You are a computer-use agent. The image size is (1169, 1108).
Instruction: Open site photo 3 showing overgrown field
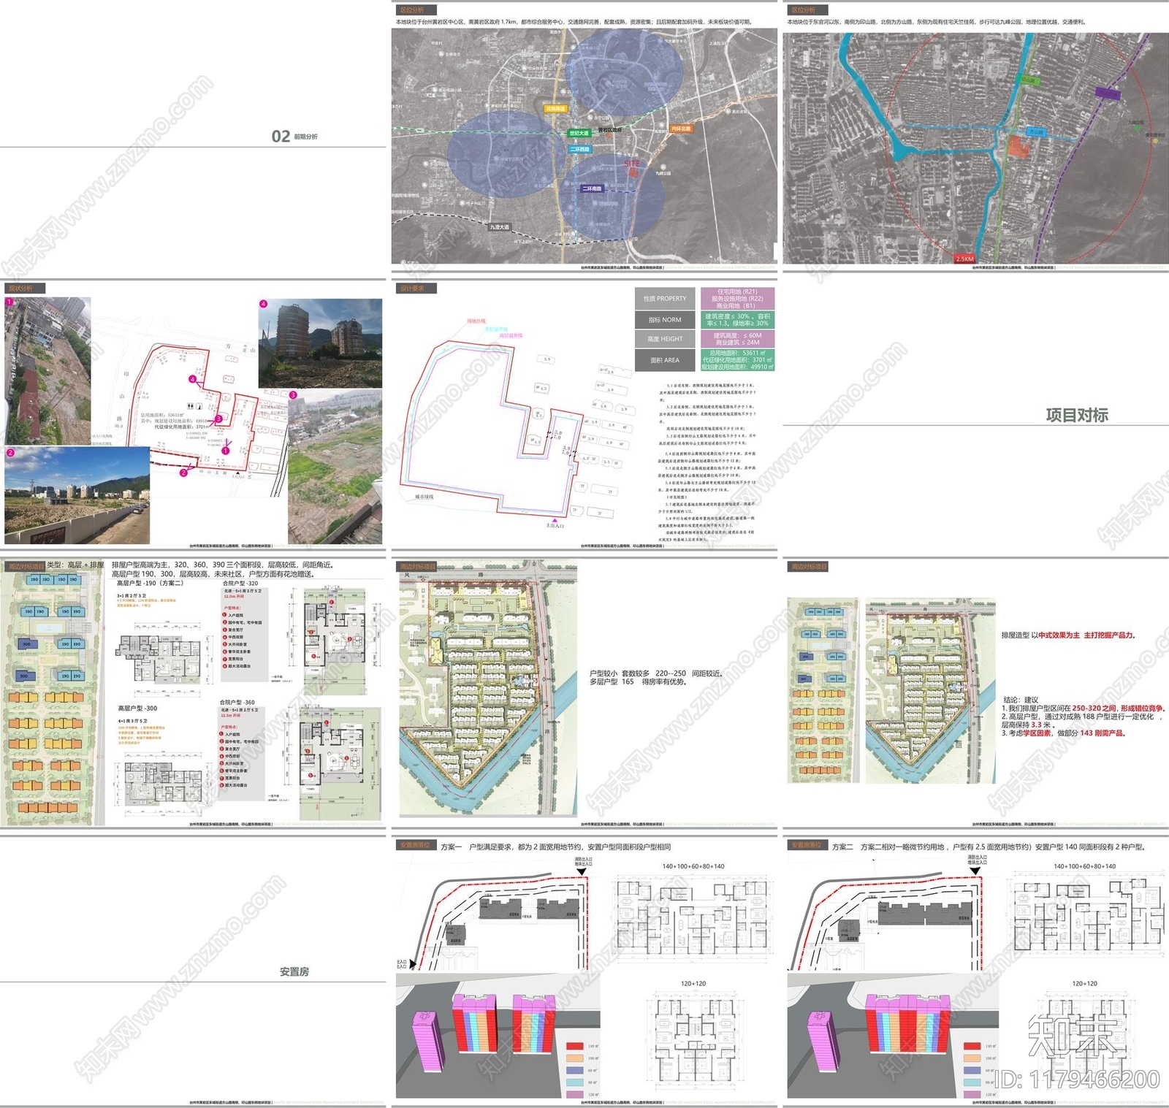335,467
